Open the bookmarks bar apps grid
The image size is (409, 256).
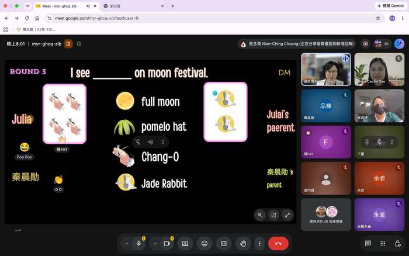point(5,29)
